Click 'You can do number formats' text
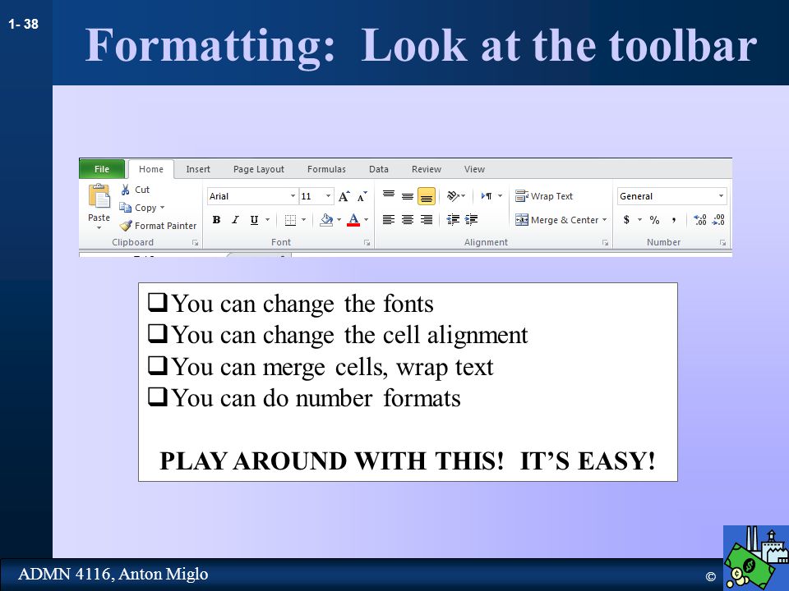Viewport: 789px width, 591px height. point(316,398)
